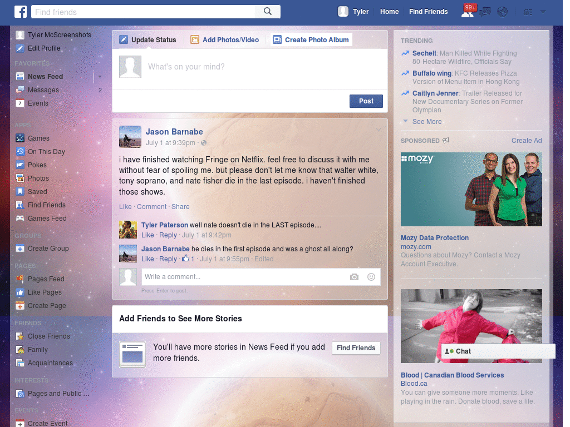Reply to Tyler Paterson's comment
The width and height of the screenshot is (570, 427).
point(168,235)
